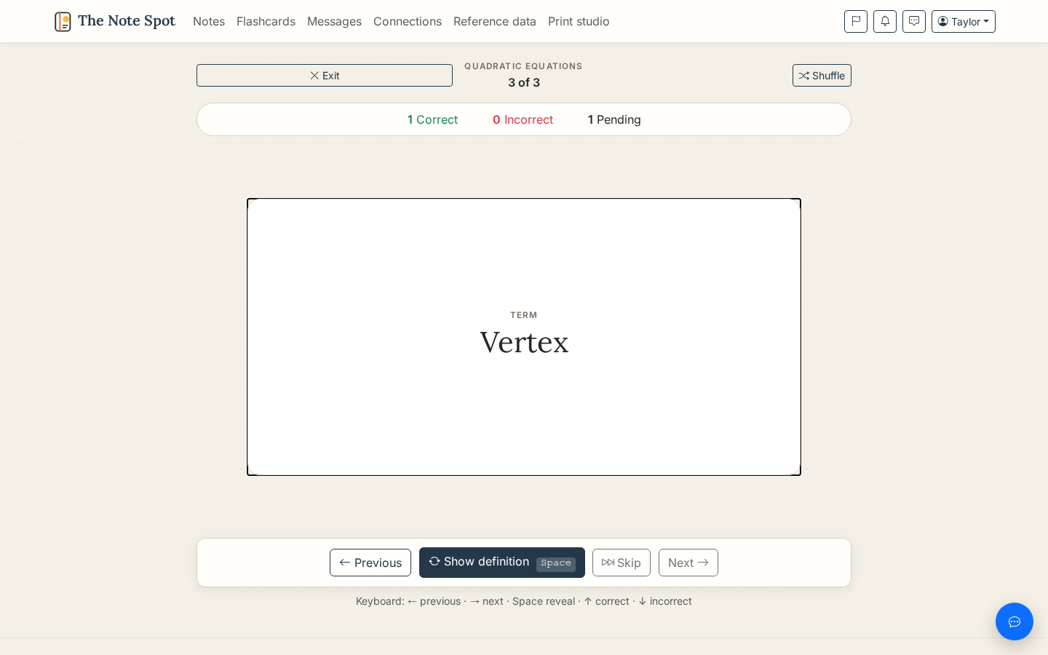
Task: Click The Note Spot brand title
Action: click(127, 21)
